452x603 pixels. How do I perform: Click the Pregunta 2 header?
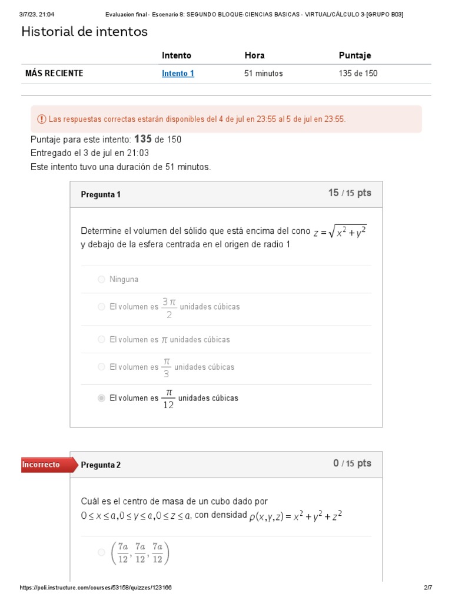[x=101, y=465]
